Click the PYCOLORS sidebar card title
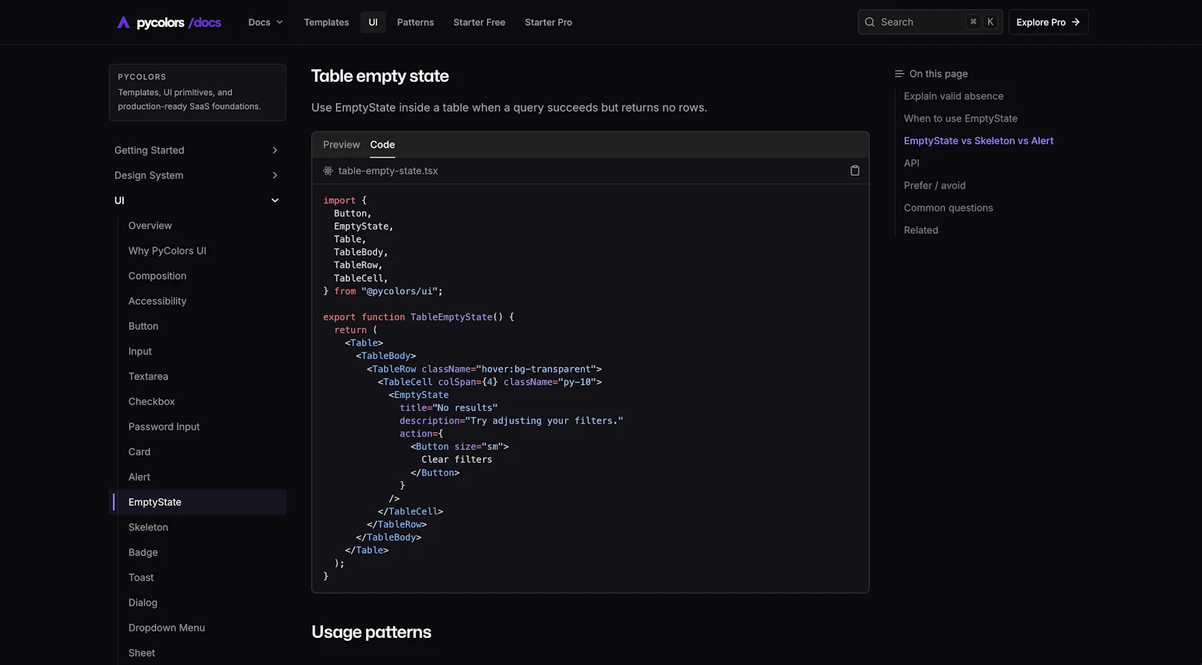Image resolution: width=1202 pixels, height=665 pixels. point(142,77)
